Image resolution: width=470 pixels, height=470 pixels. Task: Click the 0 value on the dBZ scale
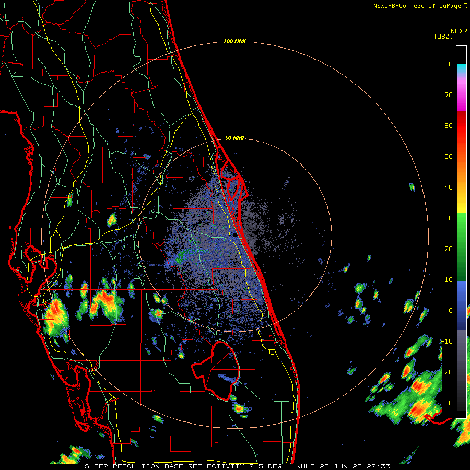click(x=451, y=311)
